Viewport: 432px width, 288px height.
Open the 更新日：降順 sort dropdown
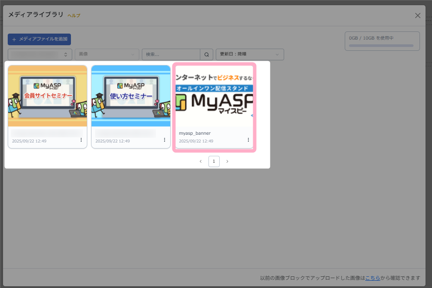249,54
